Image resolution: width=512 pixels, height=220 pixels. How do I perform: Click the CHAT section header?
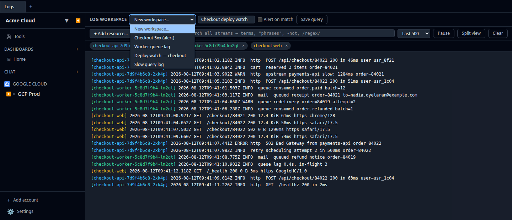click(10, 72)
